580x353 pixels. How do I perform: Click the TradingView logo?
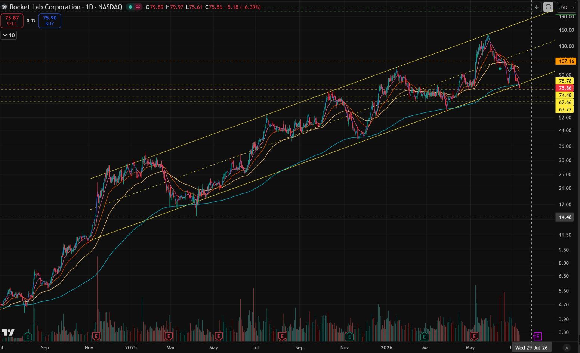tap(8, 332)
